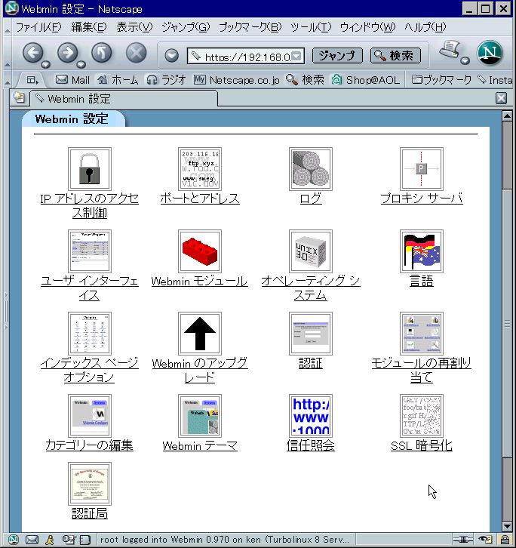
Task: Close the Webmin 設定 browser tab
Action: [501, 98]
